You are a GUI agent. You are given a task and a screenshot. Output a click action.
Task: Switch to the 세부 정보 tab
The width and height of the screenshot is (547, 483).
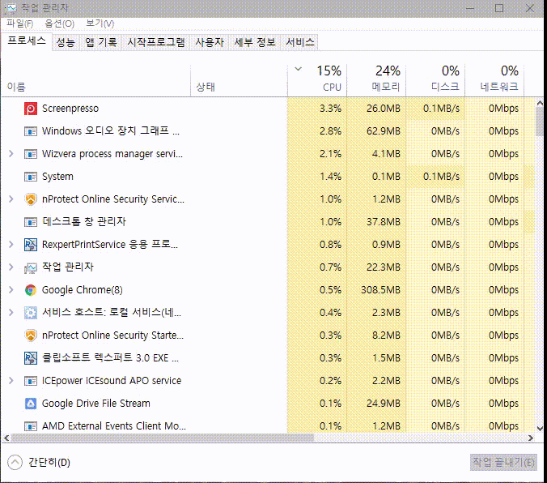255,43
